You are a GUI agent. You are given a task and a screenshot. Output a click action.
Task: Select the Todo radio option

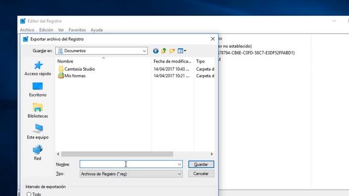tap(29, 194)
